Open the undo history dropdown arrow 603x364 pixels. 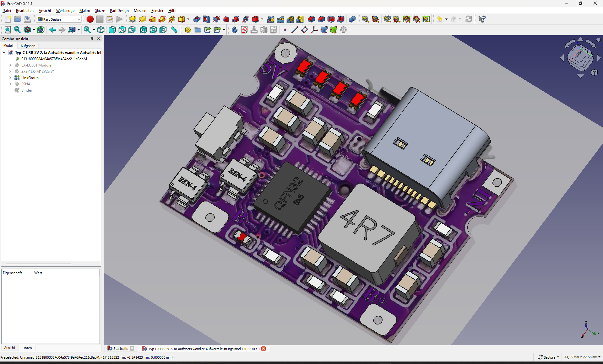pyautogui.click(x=446, y=19)
